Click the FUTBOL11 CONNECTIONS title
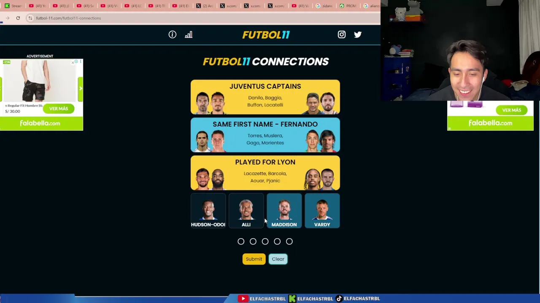This screenshot has width=540, height=303. 266,61
